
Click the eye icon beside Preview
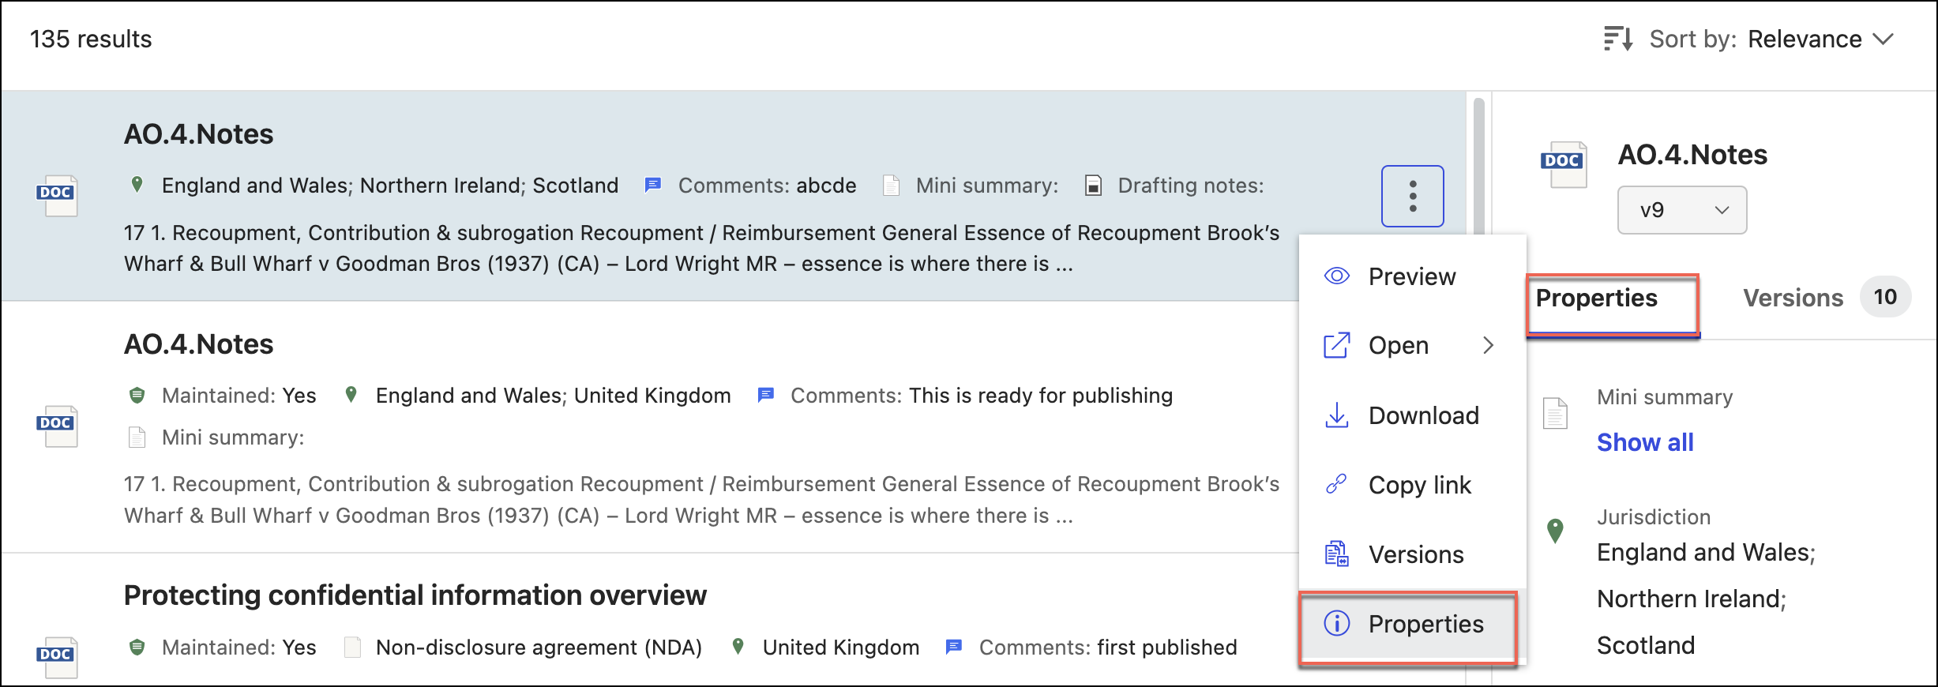1336,276
